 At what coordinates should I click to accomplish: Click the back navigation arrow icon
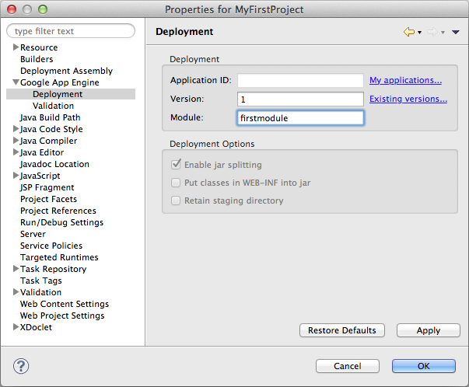click(408, 32)
